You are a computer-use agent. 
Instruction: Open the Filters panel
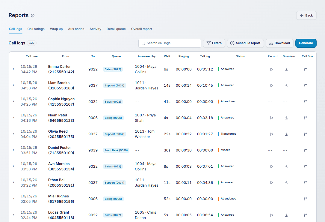pyautogui.click(x=214, y=43)
